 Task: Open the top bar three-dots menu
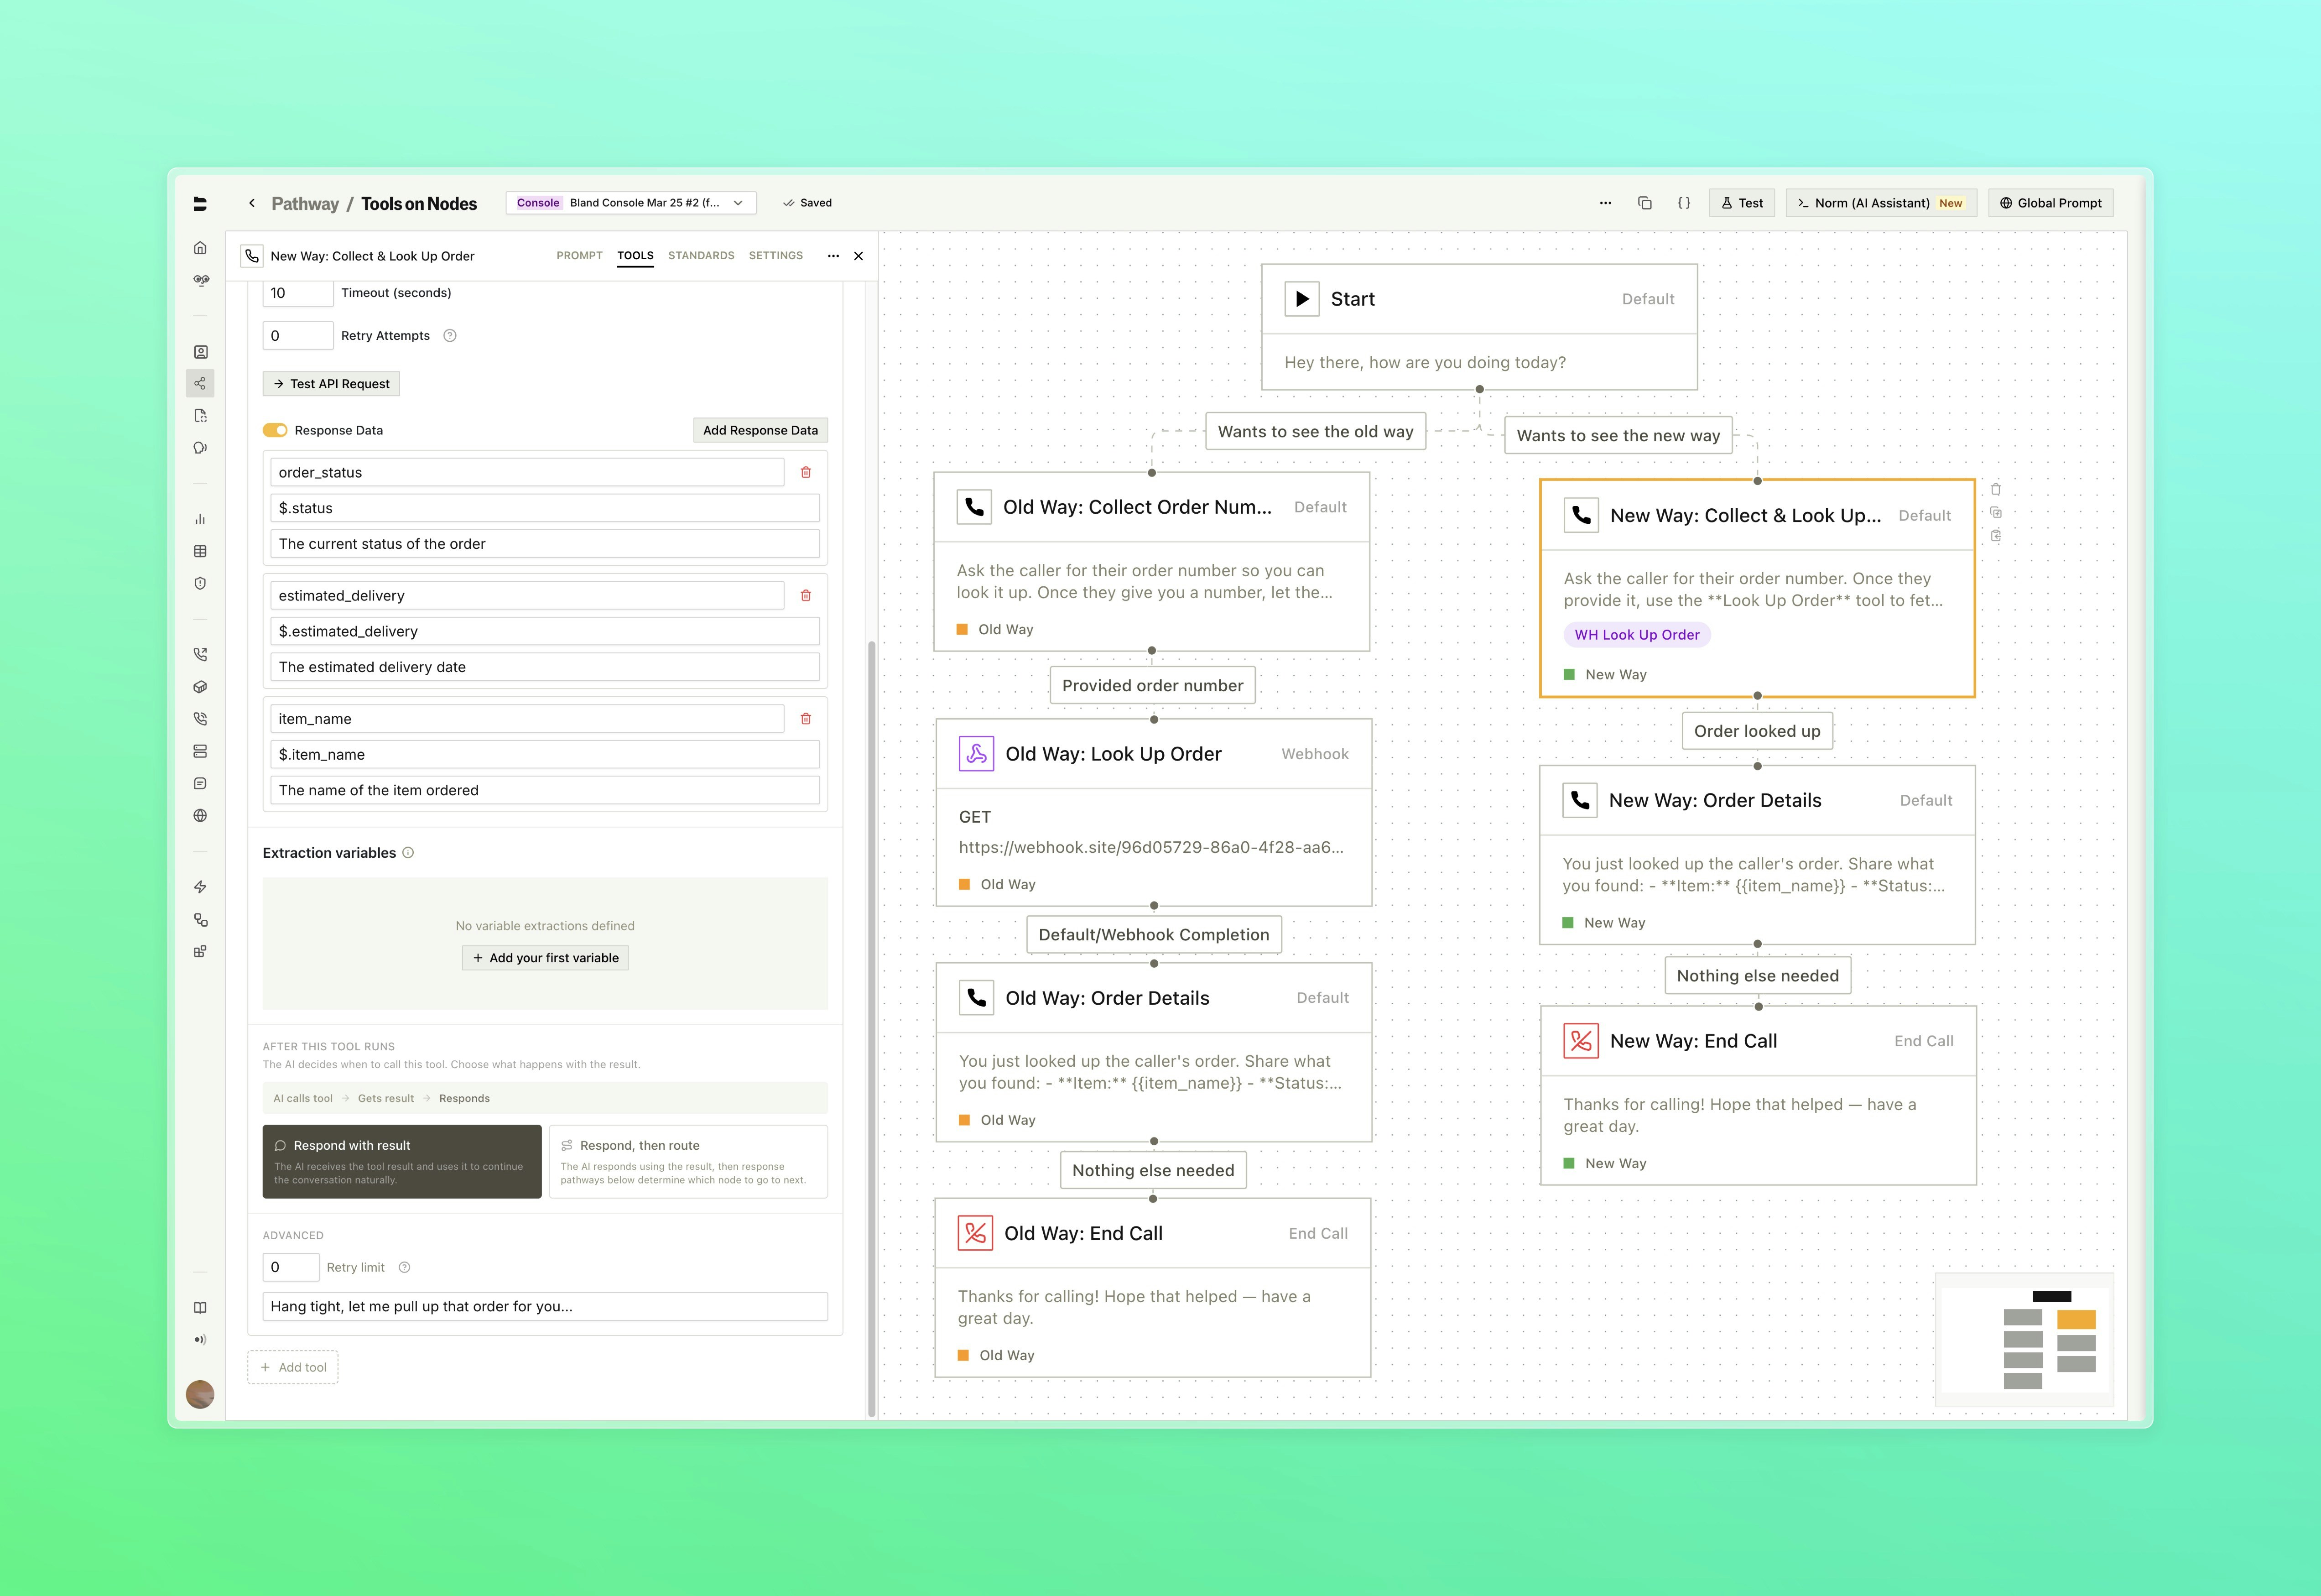[1605, 203]
